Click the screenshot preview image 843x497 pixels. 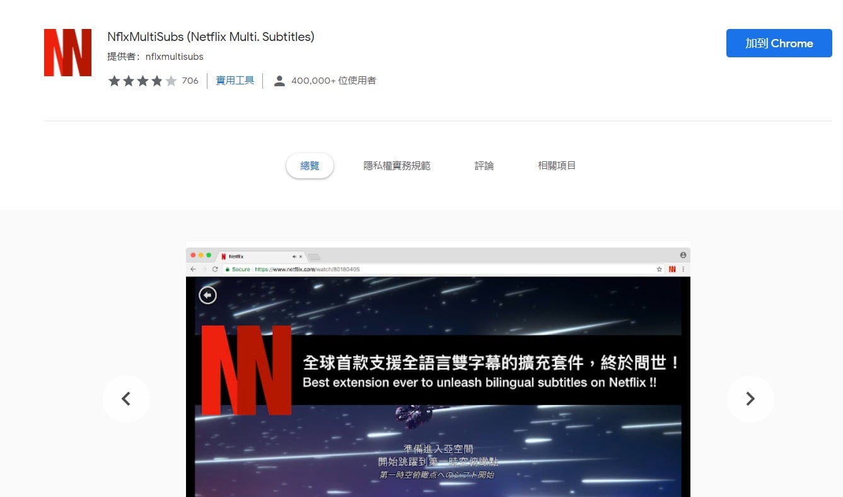(438, 369)
